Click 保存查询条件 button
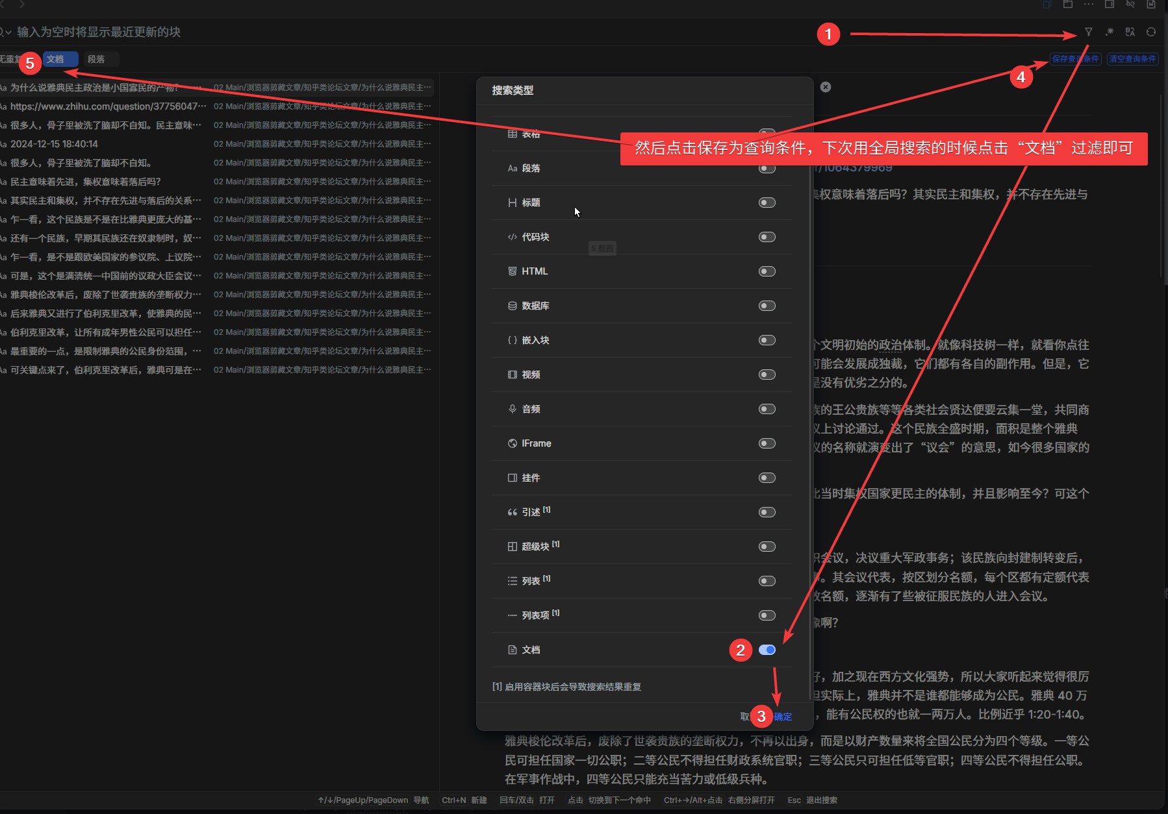Screen dimensions: 1168x814 1076,59
